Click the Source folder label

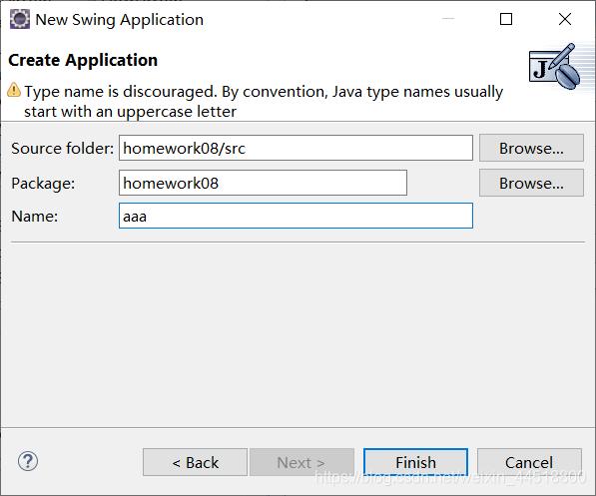click(62, 149)
